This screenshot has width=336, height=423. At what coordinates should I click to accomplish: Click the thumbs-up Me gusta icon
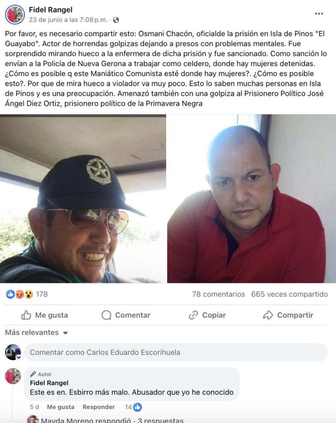tap(26, 315)
